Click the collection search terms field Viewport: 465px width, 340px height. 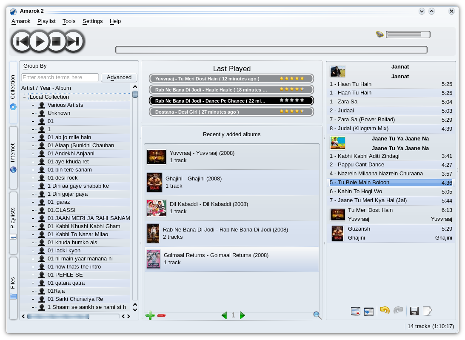click(x=60, y=77)
